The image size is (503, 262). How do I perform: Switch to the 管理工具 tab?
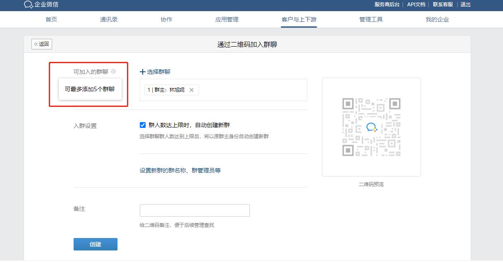[371, 19]
